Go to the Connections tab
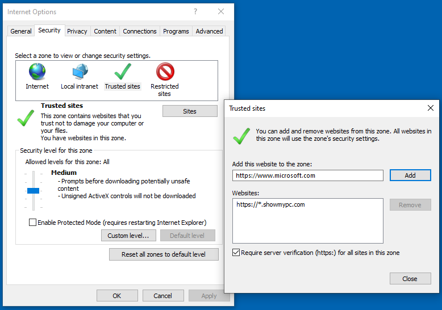The image size is (442, 310). 140,31
